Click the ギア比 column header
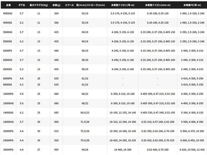 click(x=22, y=5)
